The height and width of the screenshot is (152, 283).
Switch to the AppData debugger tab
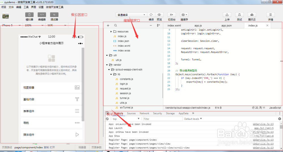(x=183, y=113)
